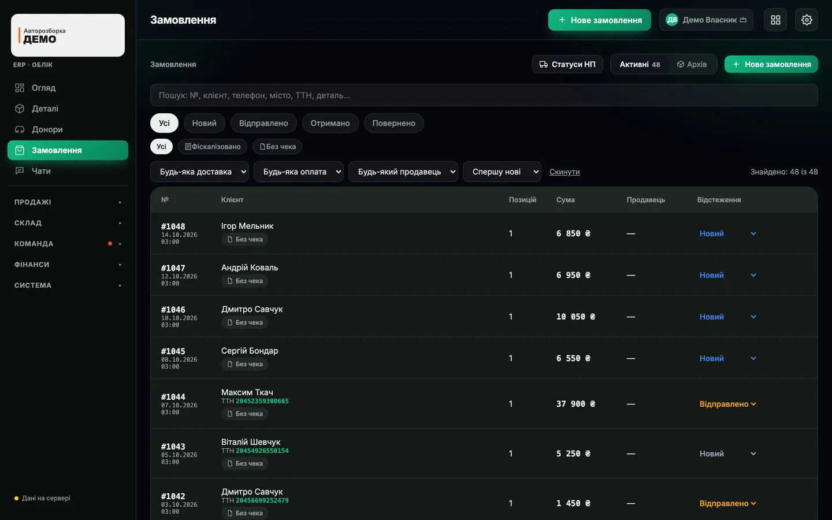Expand the СКЛАД sidebar group
832x520 pixels.
pos(68,223)
